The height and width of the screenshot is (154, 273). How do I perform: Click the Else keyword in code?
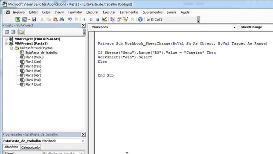tap(102, 62)
